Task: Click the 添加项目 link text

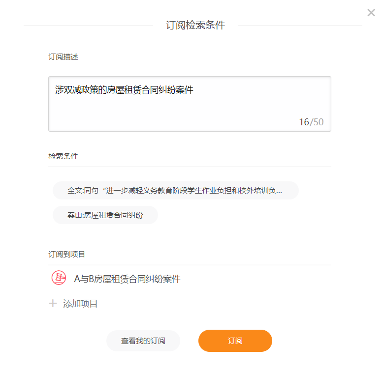Action: coord(80,304)
